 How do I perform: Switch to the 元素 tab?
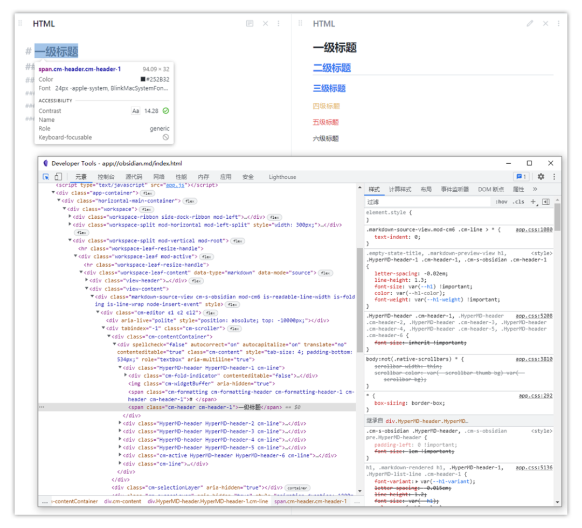pyautogui.click(x=81, y=177)
